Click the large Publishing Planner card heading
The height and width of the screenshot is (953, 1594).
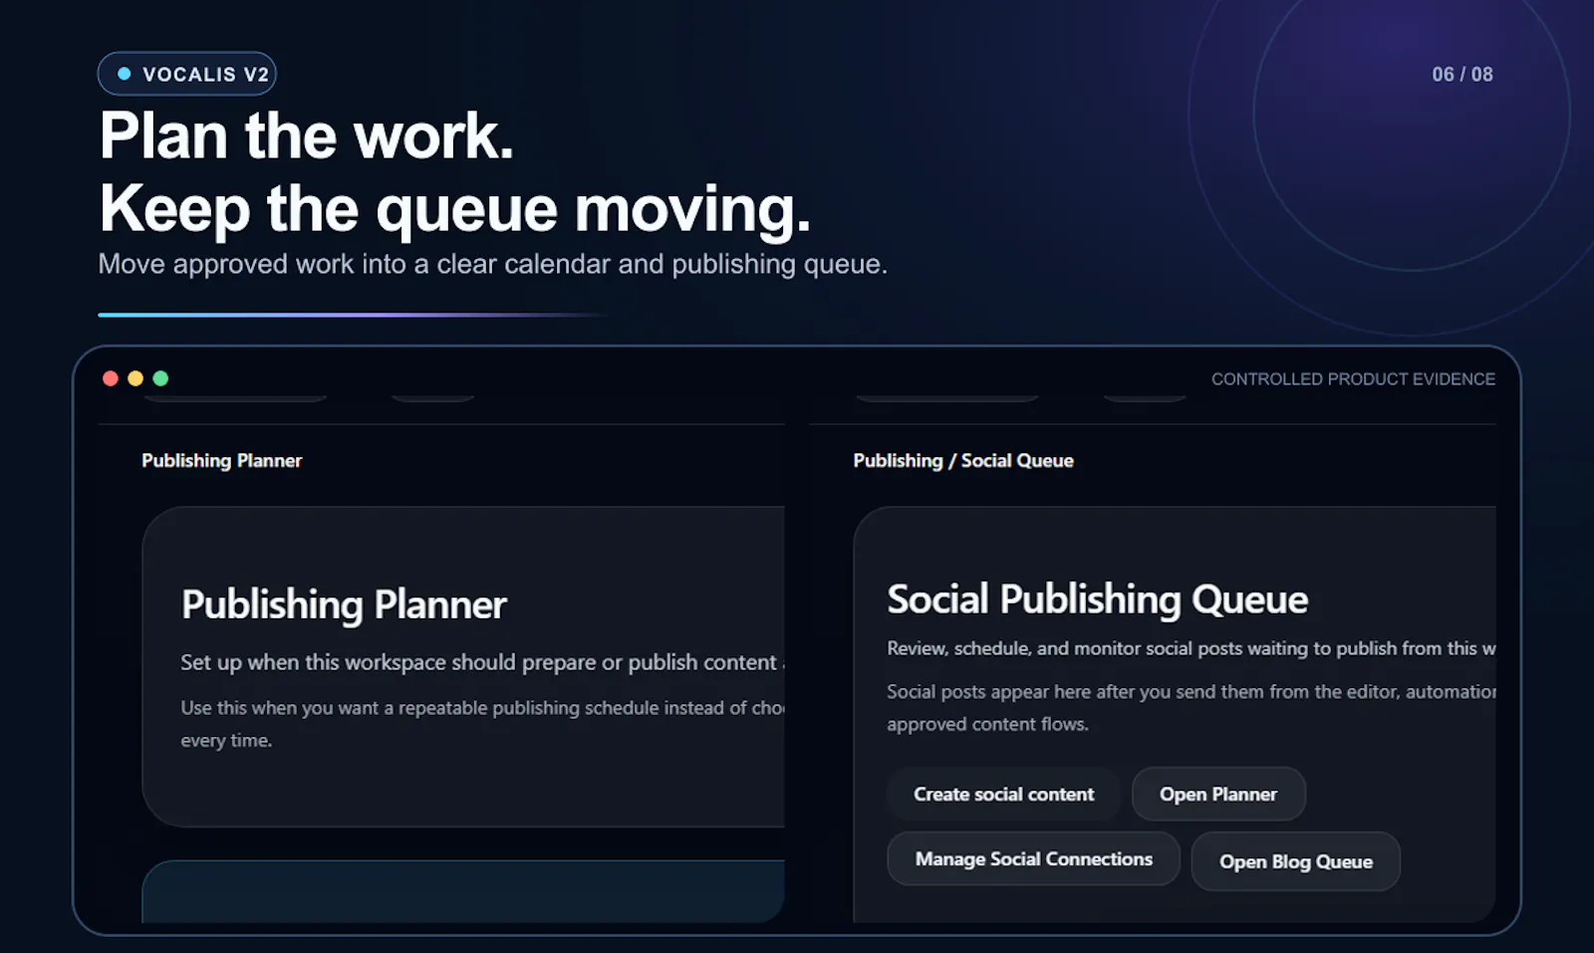click(x=344, y=604)
